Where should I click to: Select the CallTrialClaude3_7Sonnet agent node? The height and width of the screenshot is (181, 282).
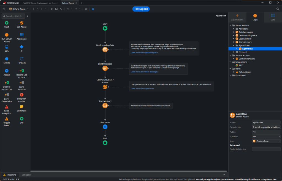click(105, 87)
